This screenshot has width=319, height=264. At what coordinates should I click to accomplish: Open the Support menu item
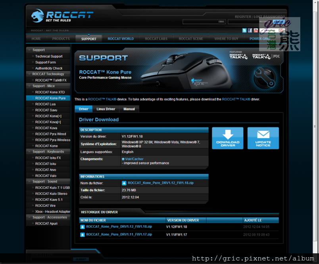89,39
